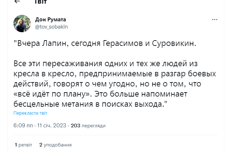This screenshot has width=233, height=153.
Task: Click the date 11 січ. 2023
Action: click(x=52, y=126)
